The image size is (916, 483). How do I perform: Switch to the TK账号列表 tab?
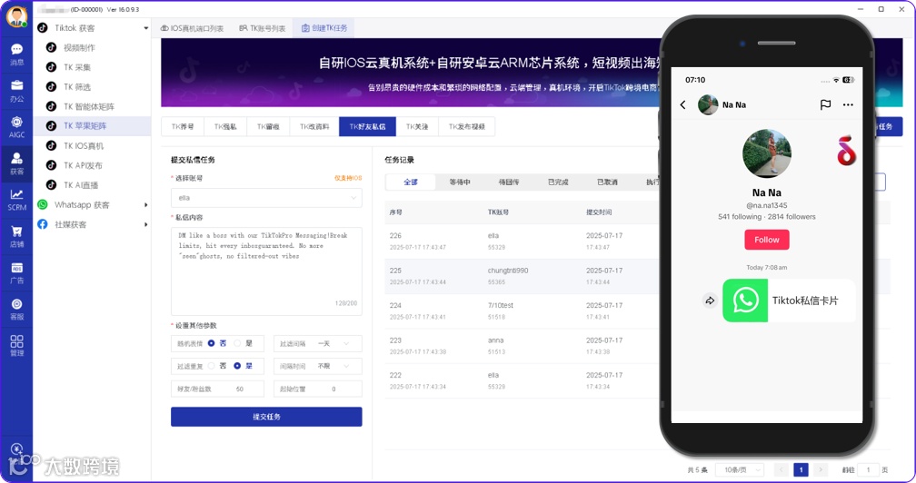click(263, 28)
